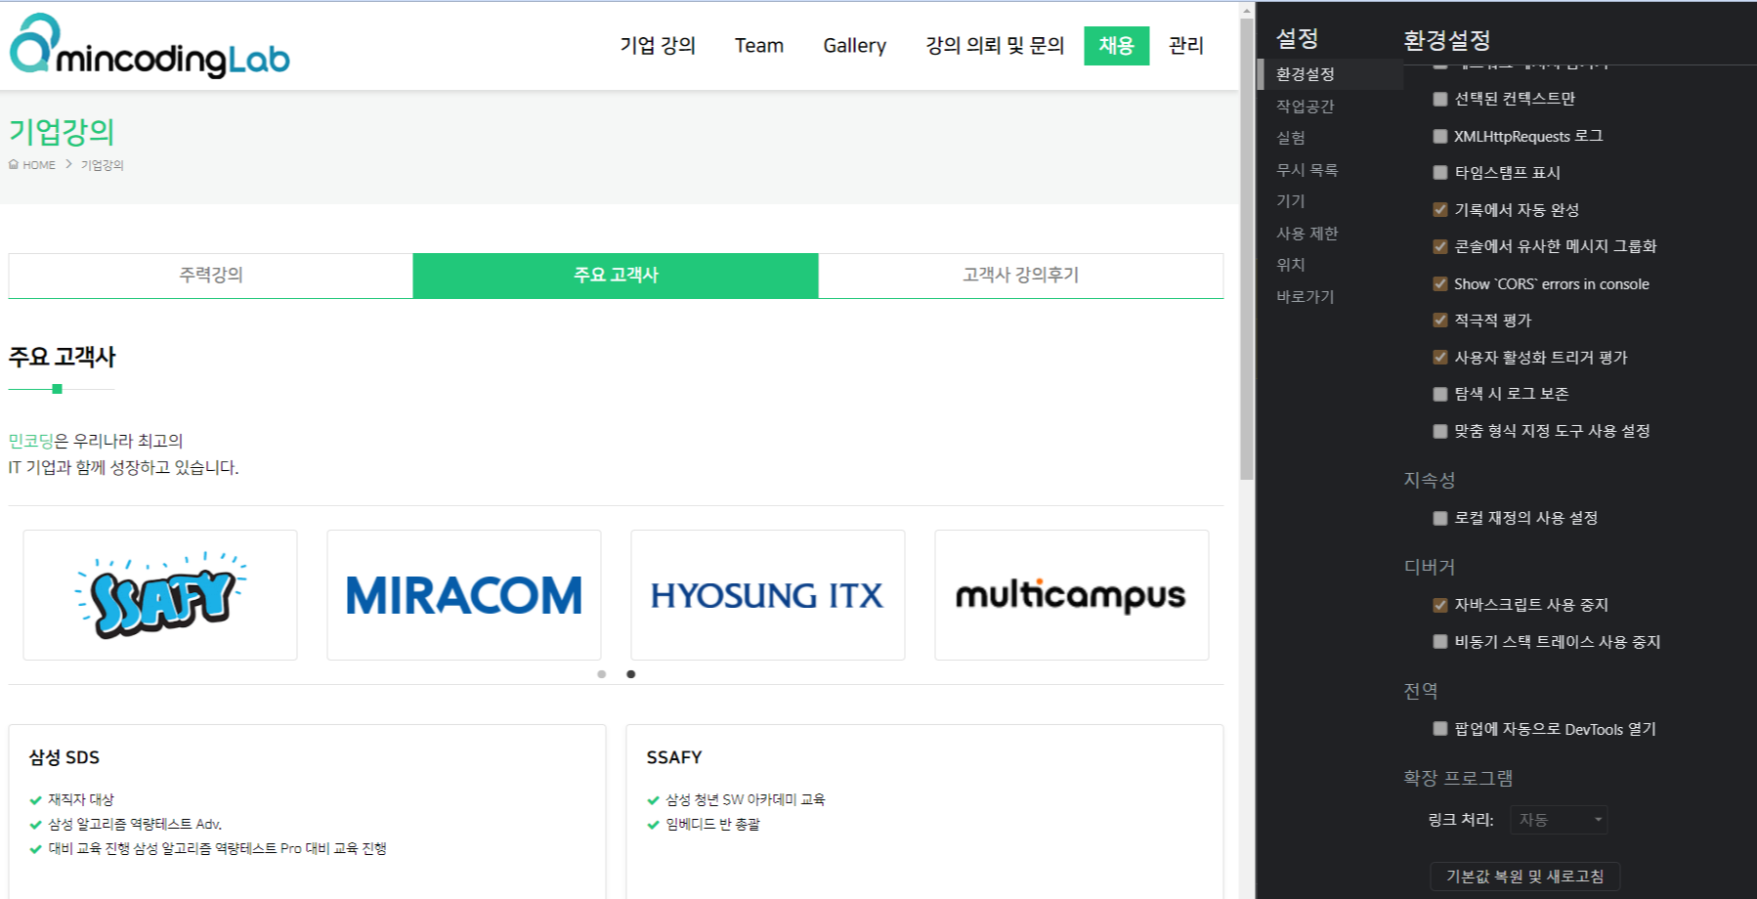Viewport: 1757px width, 899px height.
Task: Click 기본값 복원 및 새로고침 button
Action: click(1525, 877)
